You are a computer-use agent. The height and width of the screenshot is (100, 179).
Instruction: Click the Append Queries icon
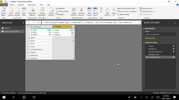point(141,11)
